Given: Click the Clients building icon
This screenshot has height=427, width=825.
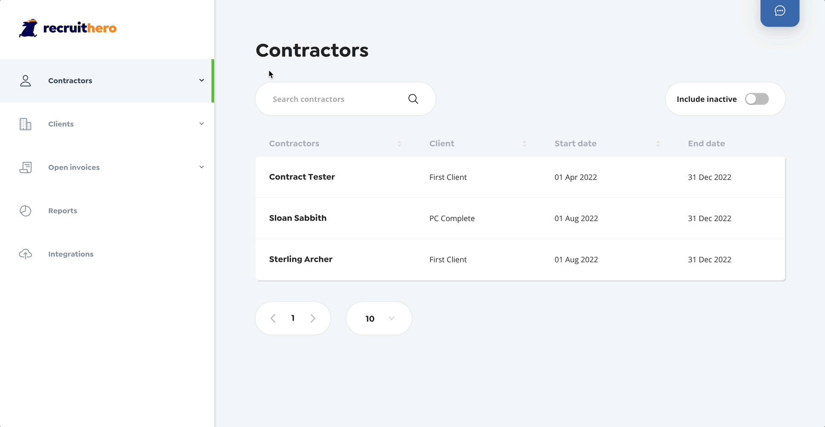Looking at the screenshot, I should point(25,124).
